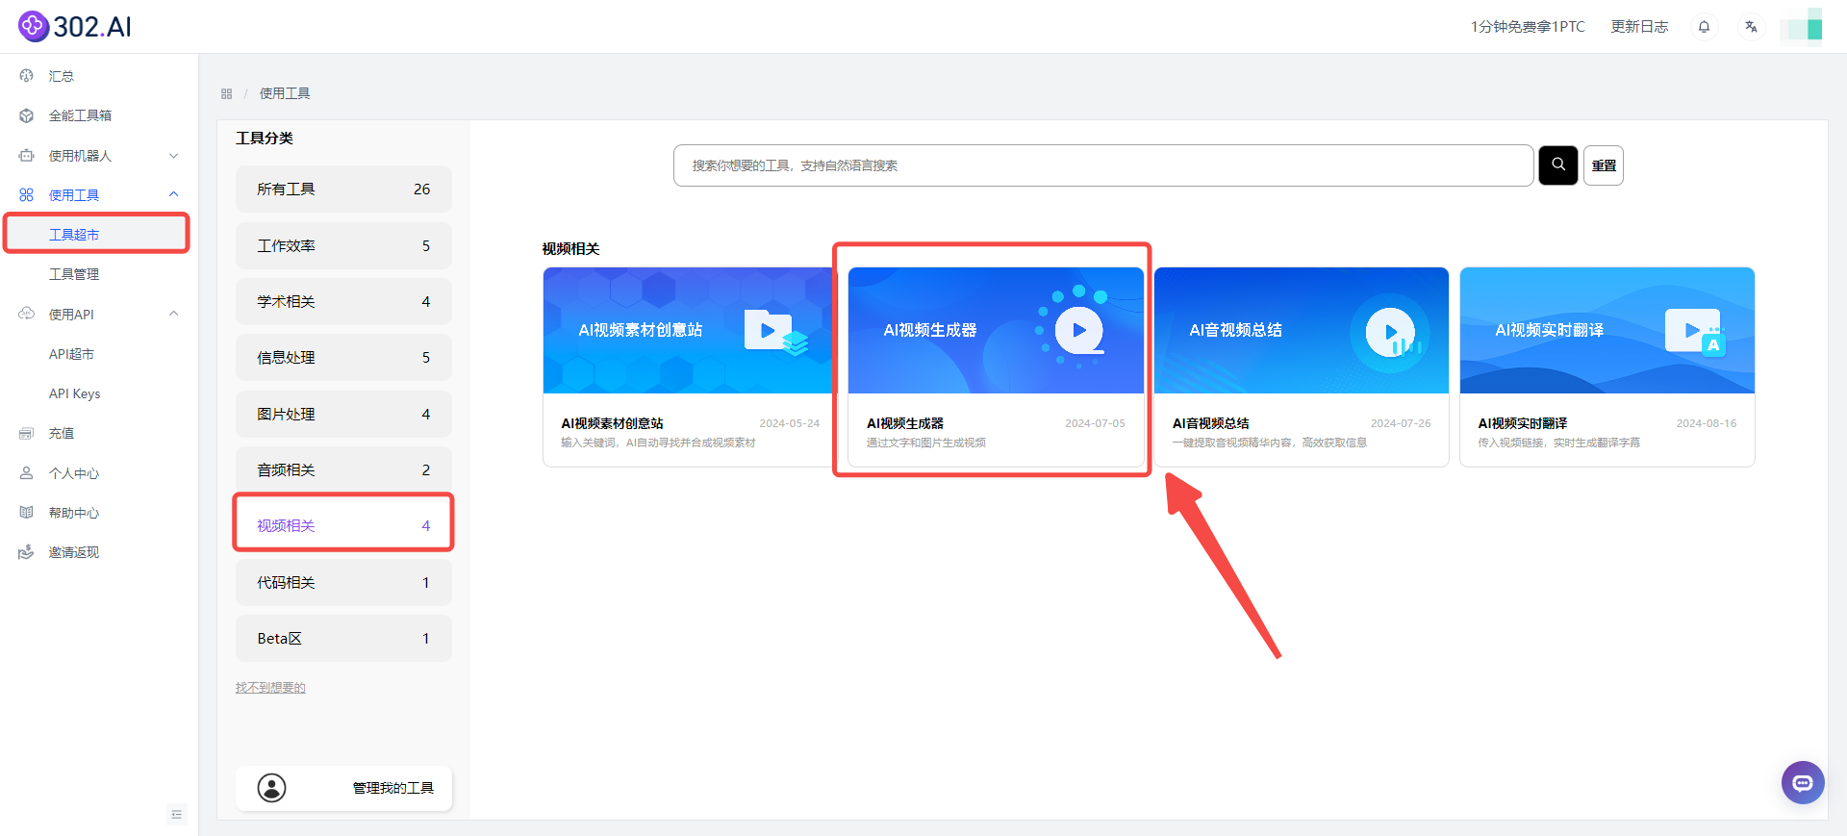Click the 使用机器人 robot icon
The width and height of the screenshot is (1847, 836).
pos(27,156)
